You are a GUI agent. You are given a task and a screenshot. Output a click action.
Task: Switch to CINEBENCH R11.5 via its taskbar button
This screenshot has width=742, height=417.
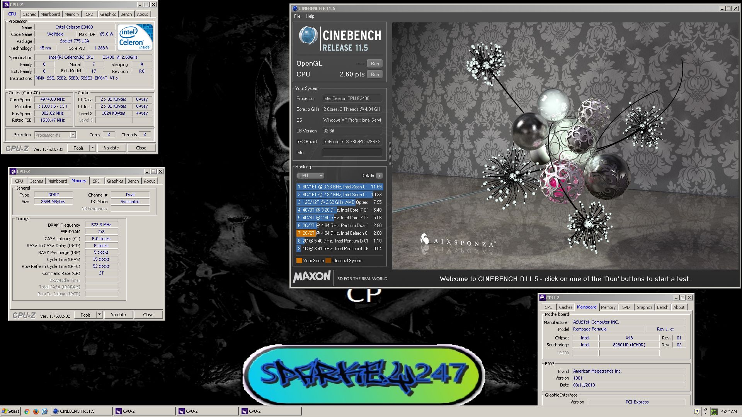(82, 411)
